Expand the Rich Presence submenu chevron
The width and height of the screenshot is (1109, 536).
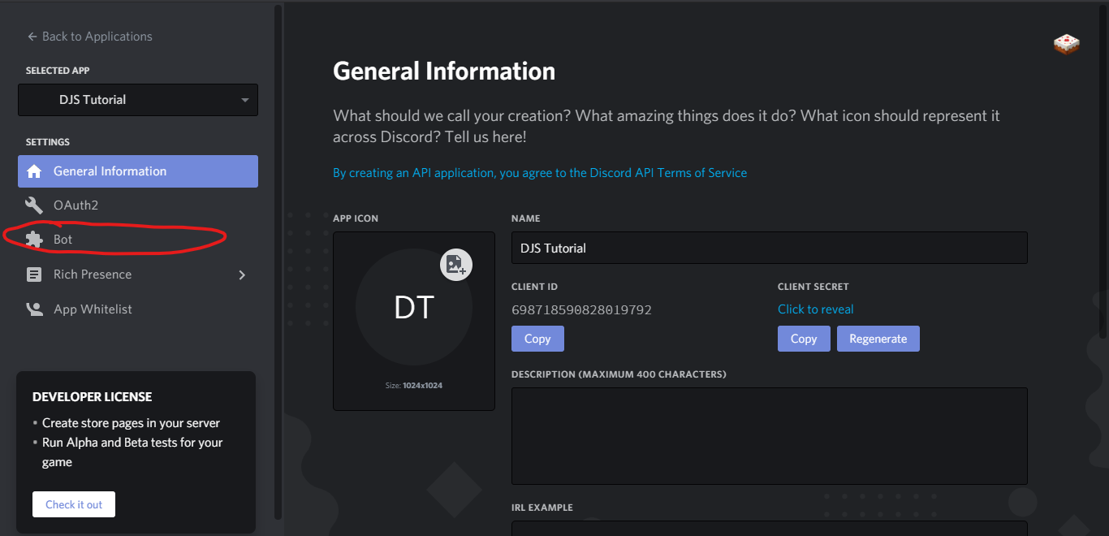coord(241,274)
